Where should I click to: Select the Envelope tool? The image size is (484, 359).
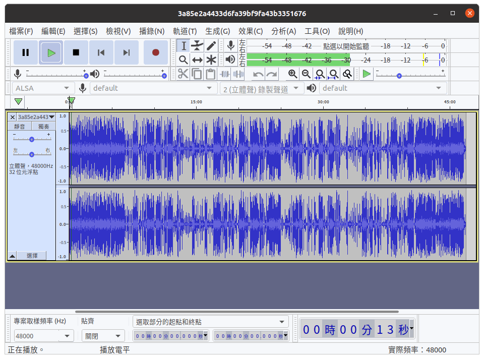197,46
